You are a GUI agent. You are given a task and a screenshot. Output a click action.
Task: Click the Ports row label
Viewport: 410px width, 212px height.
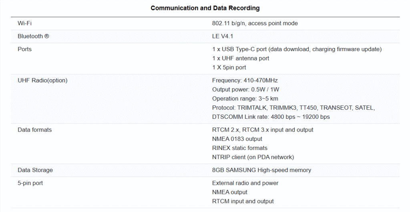pyautogui.click(x=24, y=49)
